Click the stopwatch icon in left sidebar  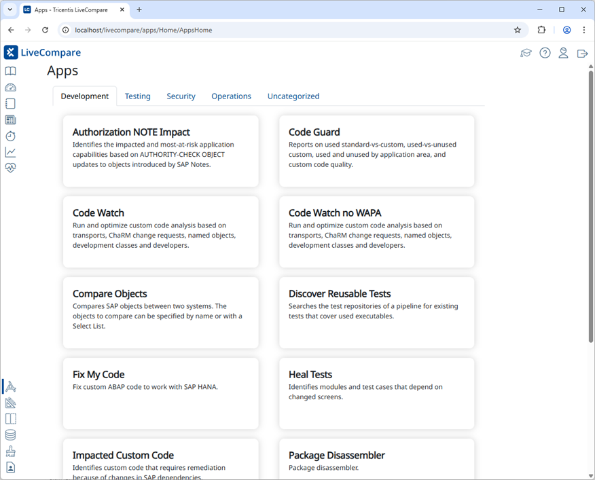[10, 136]
